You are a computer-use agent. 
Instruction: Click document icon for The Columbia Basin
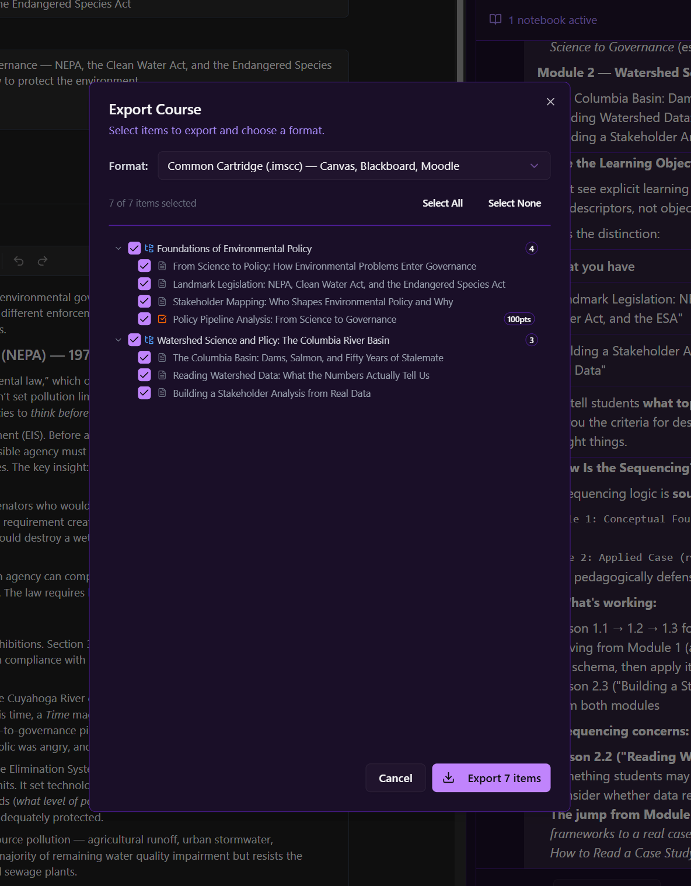[x=162, y=358]
